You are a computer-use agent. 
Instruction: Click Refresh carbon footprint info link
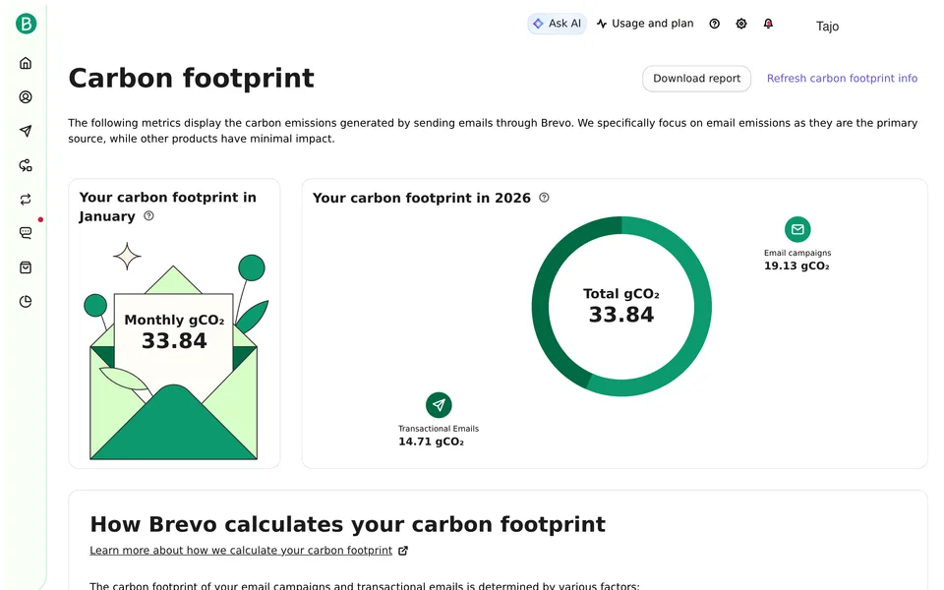coord(842,79)
